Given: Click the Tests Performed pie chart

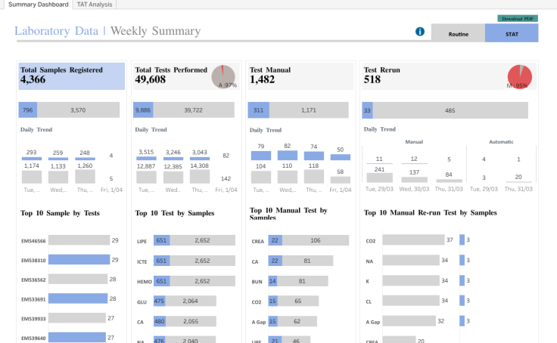Looking at the screenshot, I should click(223, 76).
